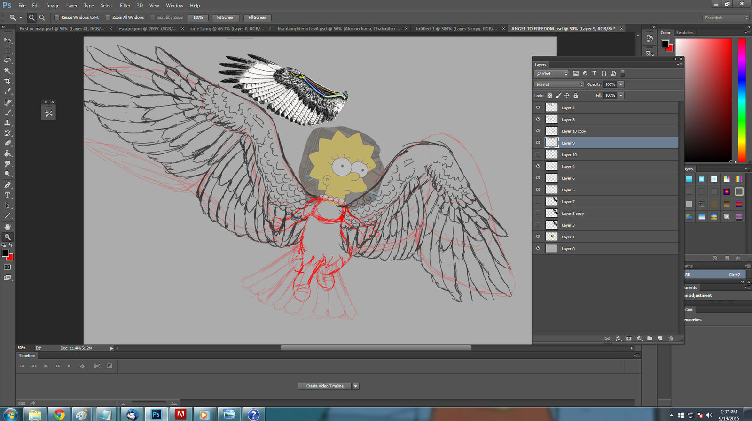The image size is (752, 421).
Task: Swap foreground and background colors
Action: tap(11, 245)
